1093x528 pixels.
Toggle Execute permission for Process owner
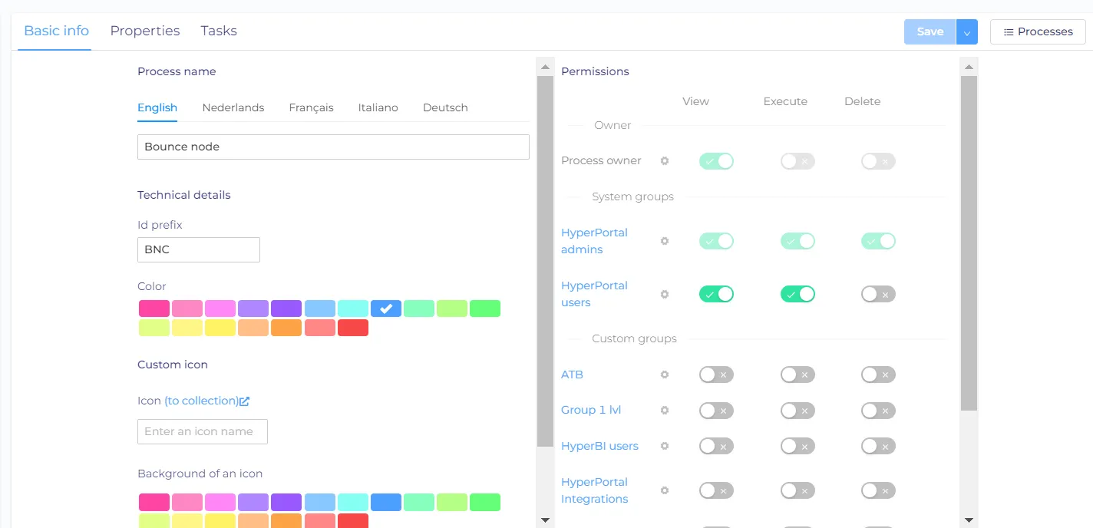797,161
